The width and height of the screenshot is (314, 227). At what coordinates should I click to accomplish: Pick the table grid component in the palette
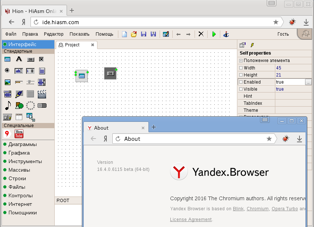point(19,117)
